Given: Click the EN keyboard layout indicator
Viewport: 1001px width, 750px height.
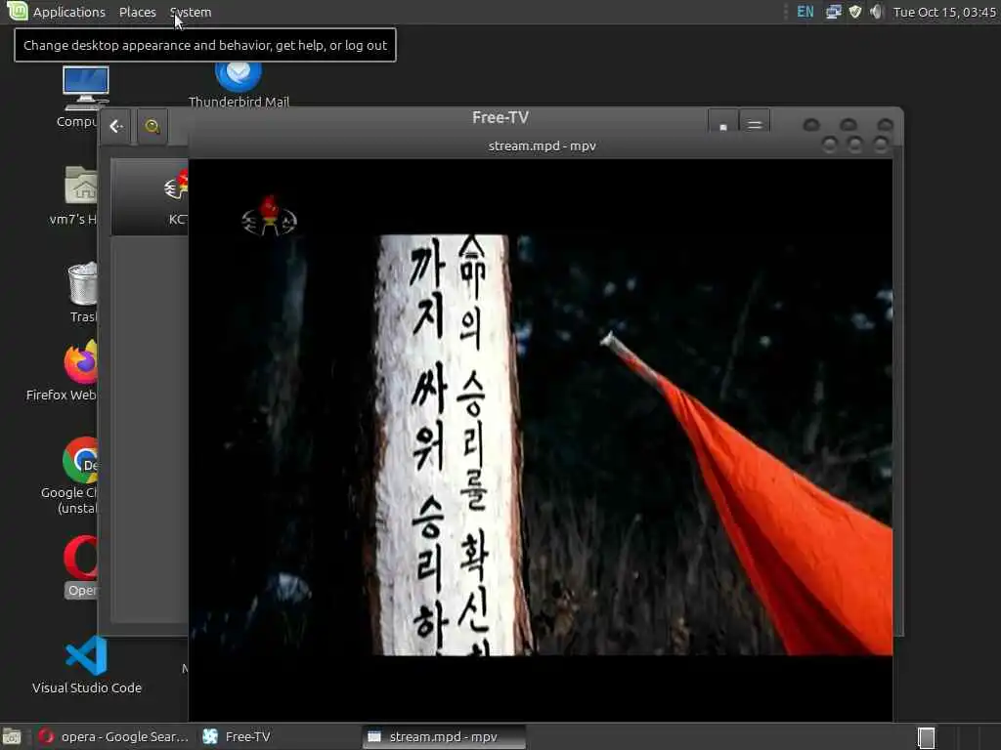Looking at the screenshot, I should click(x=805, y=12).
